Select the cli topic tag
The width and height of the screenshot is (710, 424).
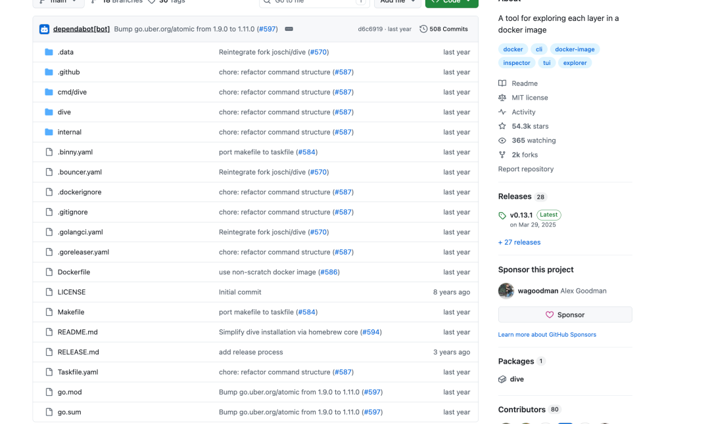539,49
